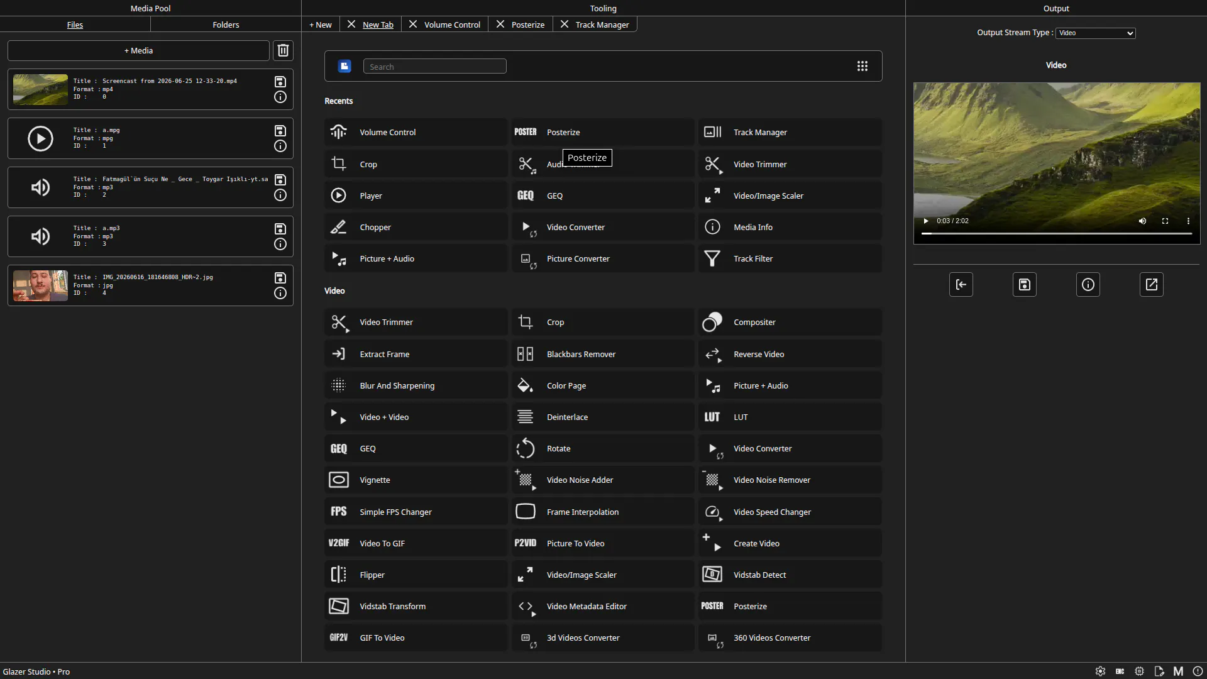Screen dimensions: 1207x679
Task: Send output back to media pool
Action: [x=961, y=284]
